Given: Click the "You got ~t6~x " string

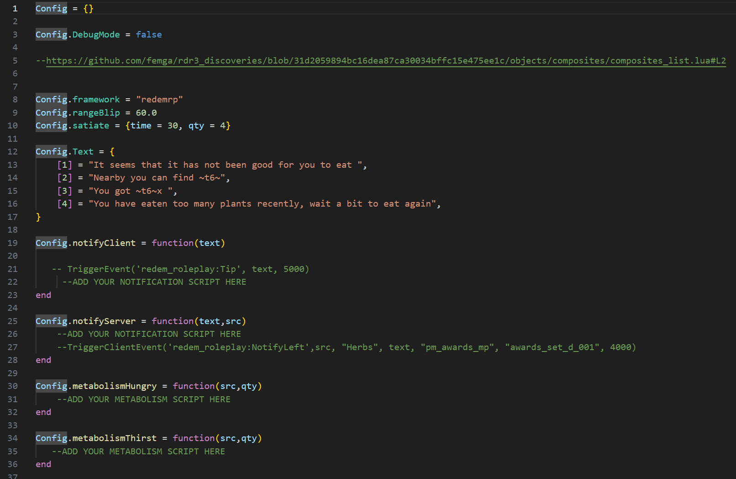Looking at the screenshot, I should (131, 191).
